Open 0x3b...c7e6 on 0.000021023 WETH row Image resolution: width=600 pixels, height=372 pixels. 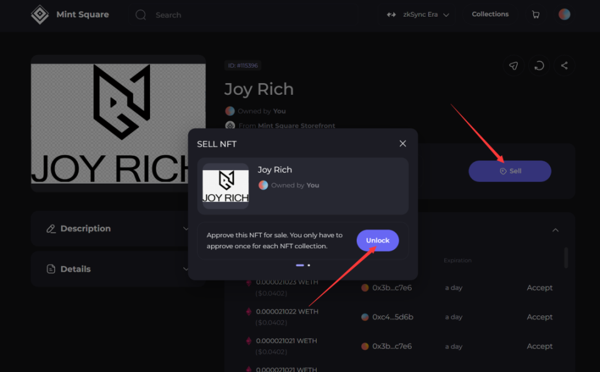(392, 288)
